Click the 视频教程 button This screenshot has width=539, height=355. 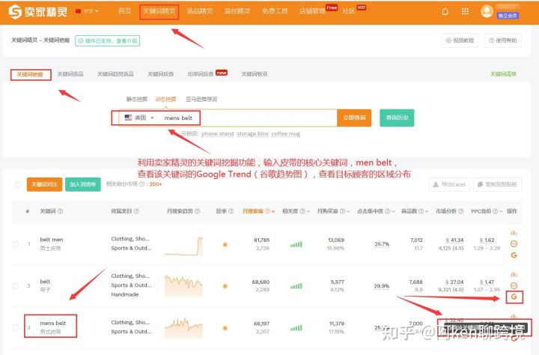coord(460,40)
